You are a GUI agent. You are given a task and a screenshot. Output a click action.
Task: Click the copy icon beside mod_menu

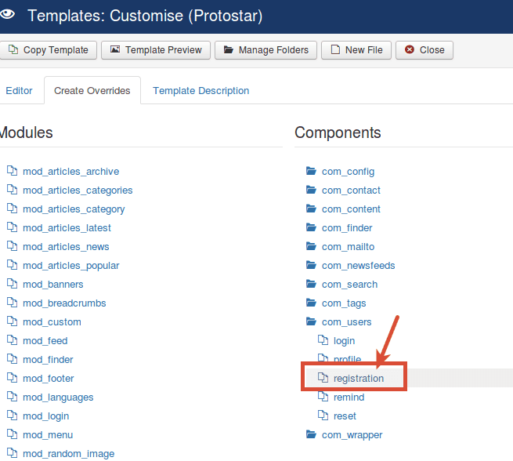tap(13, 434)
